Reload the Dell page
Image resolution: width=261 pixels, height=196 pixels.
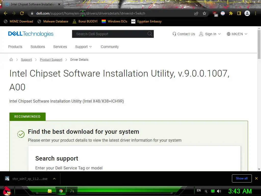(22, 13)
